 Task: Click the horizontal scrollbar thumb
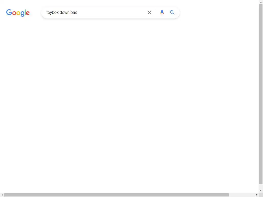pos(117,195)
